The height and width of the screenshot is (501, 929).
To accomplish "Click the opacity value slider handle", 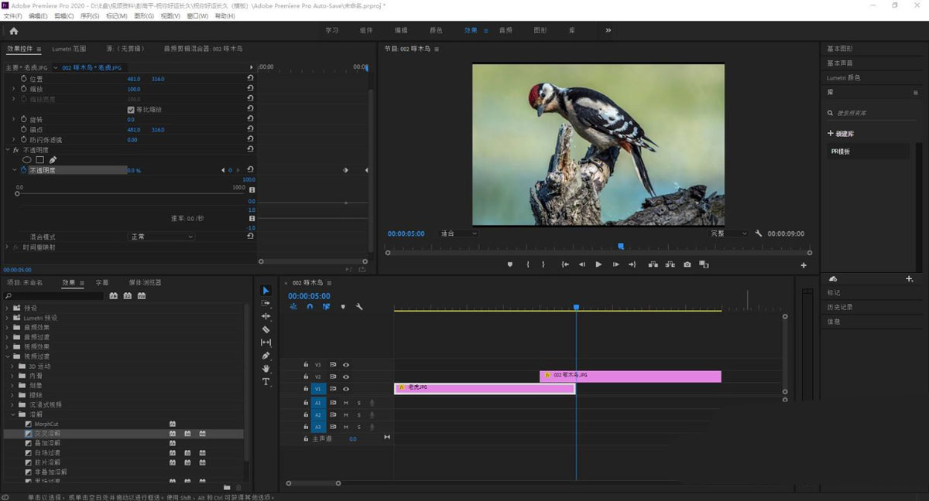I will tap(18, 194).
